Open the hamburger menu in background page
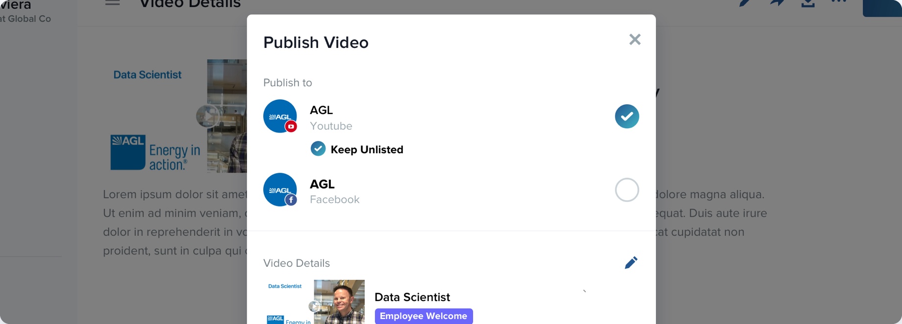 click(x=112, y=2)
